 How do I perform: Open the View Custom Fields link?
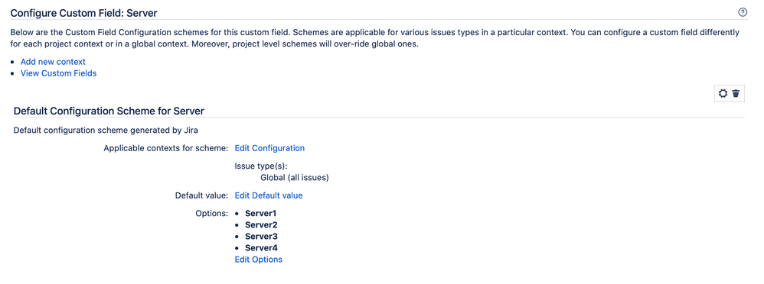pos(58,73)
